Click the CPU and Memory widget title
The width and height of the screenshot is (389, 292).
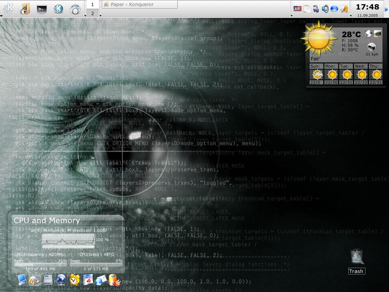[x=47, y=221]
